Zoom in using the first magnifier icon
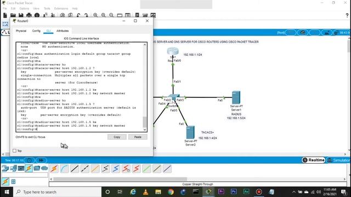The height and width of the screenshot is (197, 351). pos(95,15)
